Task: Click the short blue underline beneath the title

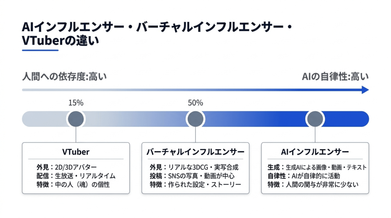Action: pyautogui.click(x=40, y=50)
